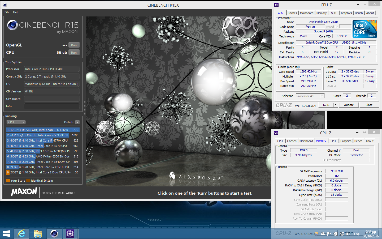Viewport: 382px width, 239px height.
Task: Click app icon of lower CPU-Z Memory window
Action: pos(276,133)
